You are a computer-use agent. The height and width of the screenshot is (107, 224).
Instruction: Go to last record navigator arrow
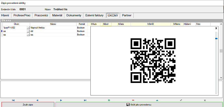(85, 100)
